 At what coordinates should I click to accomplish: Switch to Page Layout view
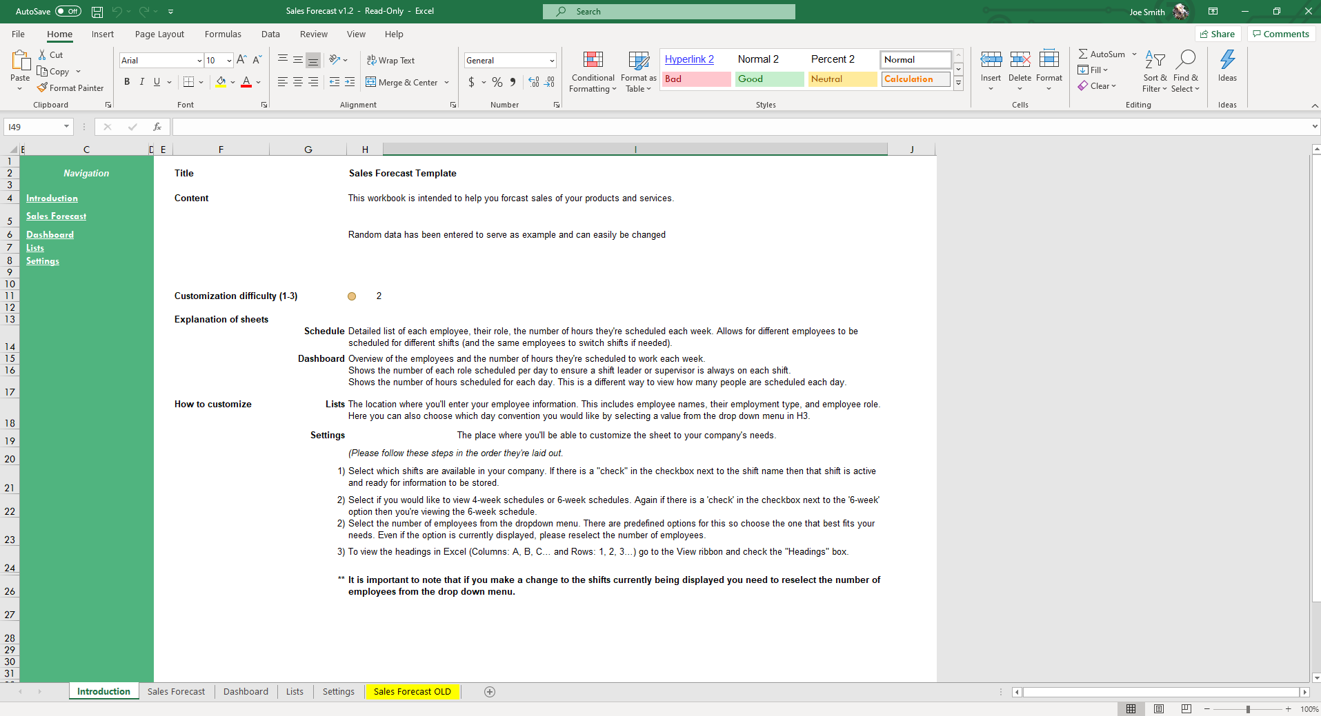[1159, 708]
